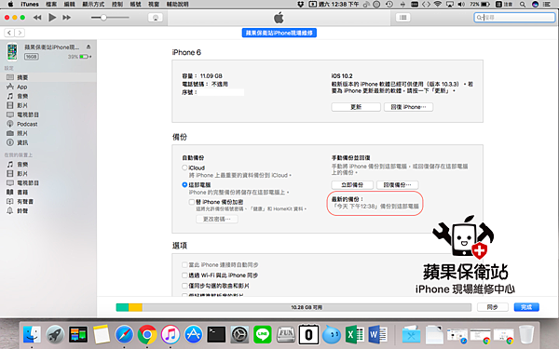Eject the connected iPhone

click(89, 47)
